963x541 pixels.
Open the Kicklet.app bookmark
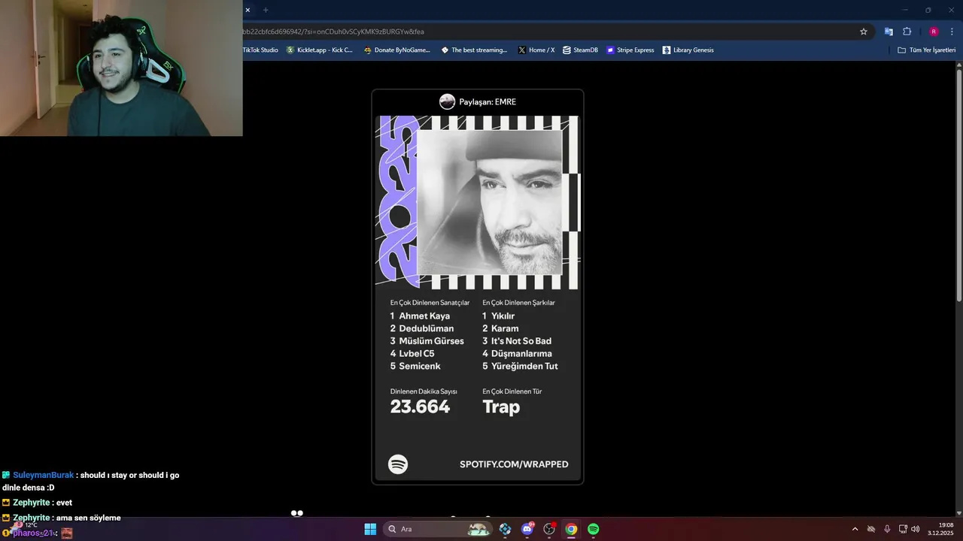(x=320, y=50)
